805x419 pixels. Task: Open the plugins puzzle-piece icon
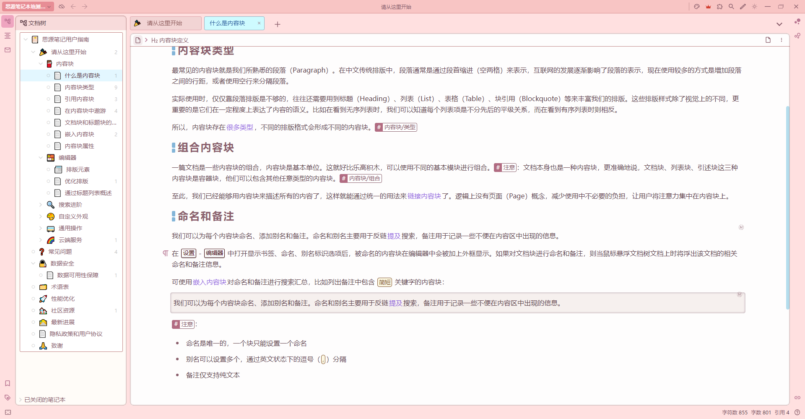click(x=720, y=7)
